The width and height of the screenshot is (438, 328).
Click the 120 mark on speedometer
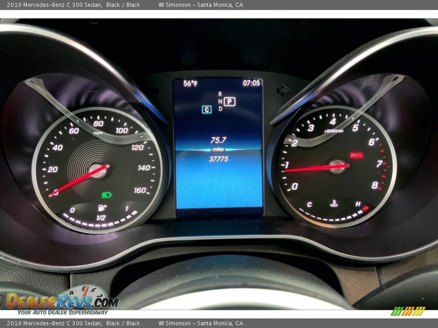point(137,147)
